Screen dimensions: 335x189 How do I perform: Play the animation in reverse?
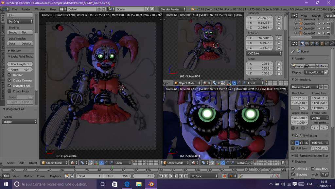tap(171, 176)
